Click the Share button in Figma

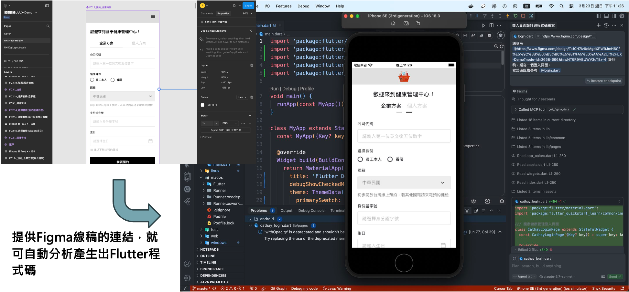click(248, 5)
